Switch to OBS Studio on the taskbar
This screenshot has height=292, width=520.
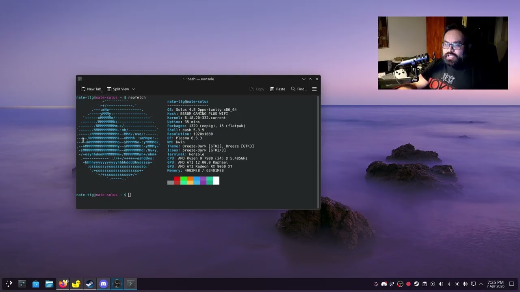click(117, 284)
